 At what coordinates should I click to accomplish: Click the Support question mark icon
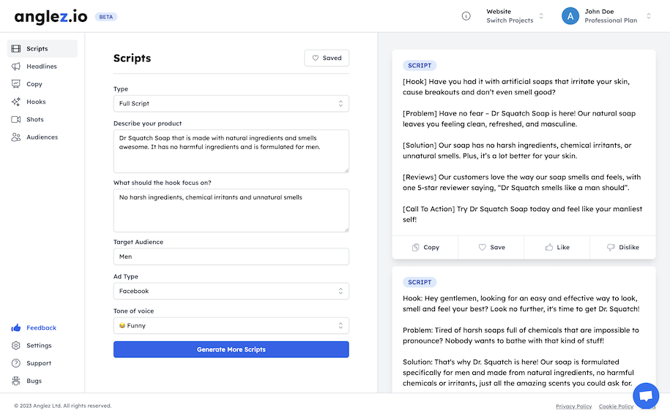16,363
